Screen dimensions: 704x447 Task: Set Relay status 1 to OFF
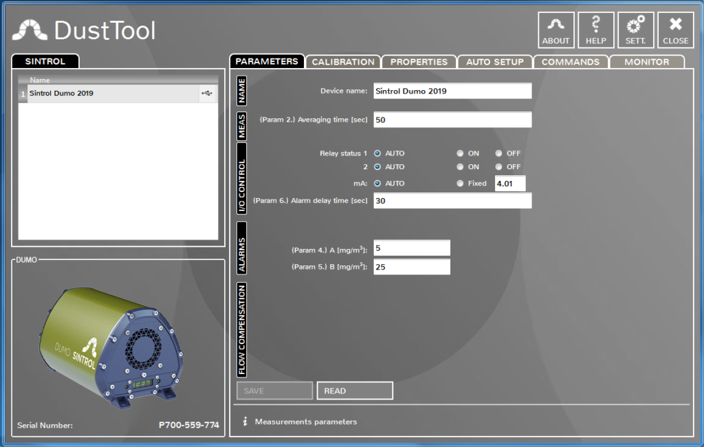tap(498, 153)
